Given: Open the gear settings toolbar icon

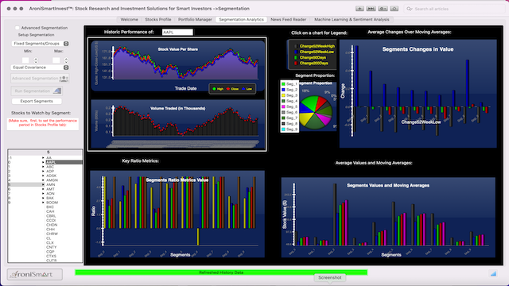Looking at the screenshot, I should point(383,9).
